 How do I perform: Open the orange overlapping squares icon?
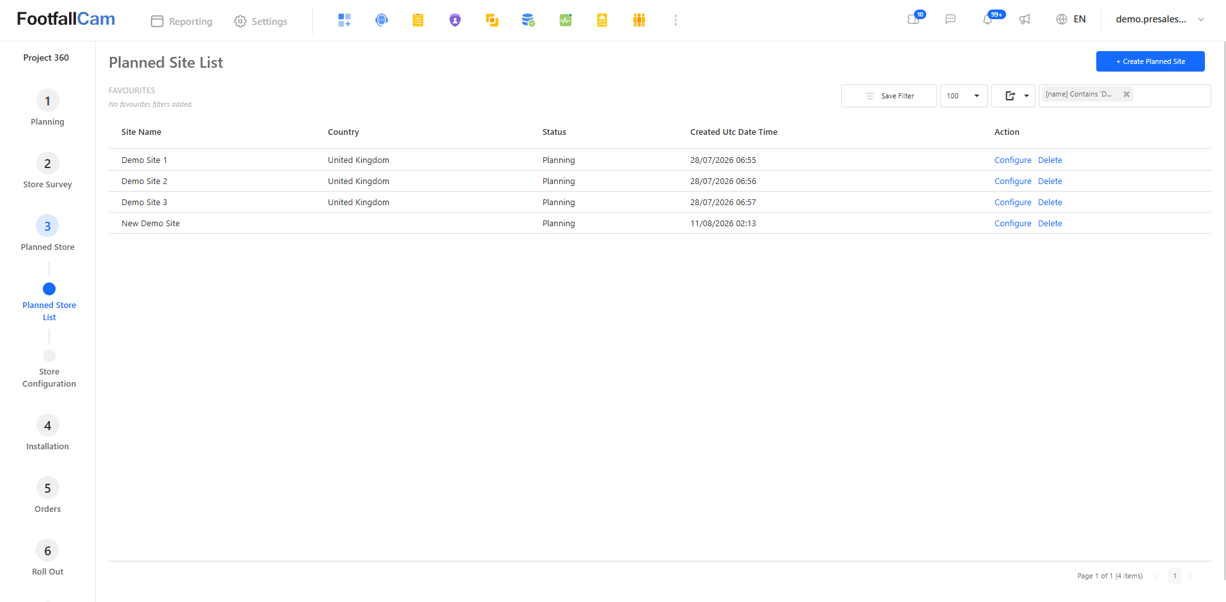(x=492, y=20)
